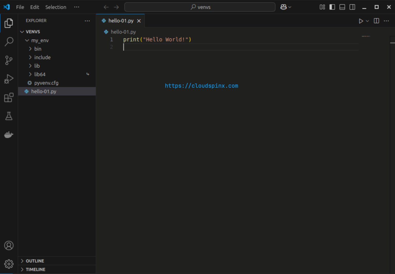The image size is (395, 274).
Task: Open the Manage settings gear menu
Action: tap(9, 264)
